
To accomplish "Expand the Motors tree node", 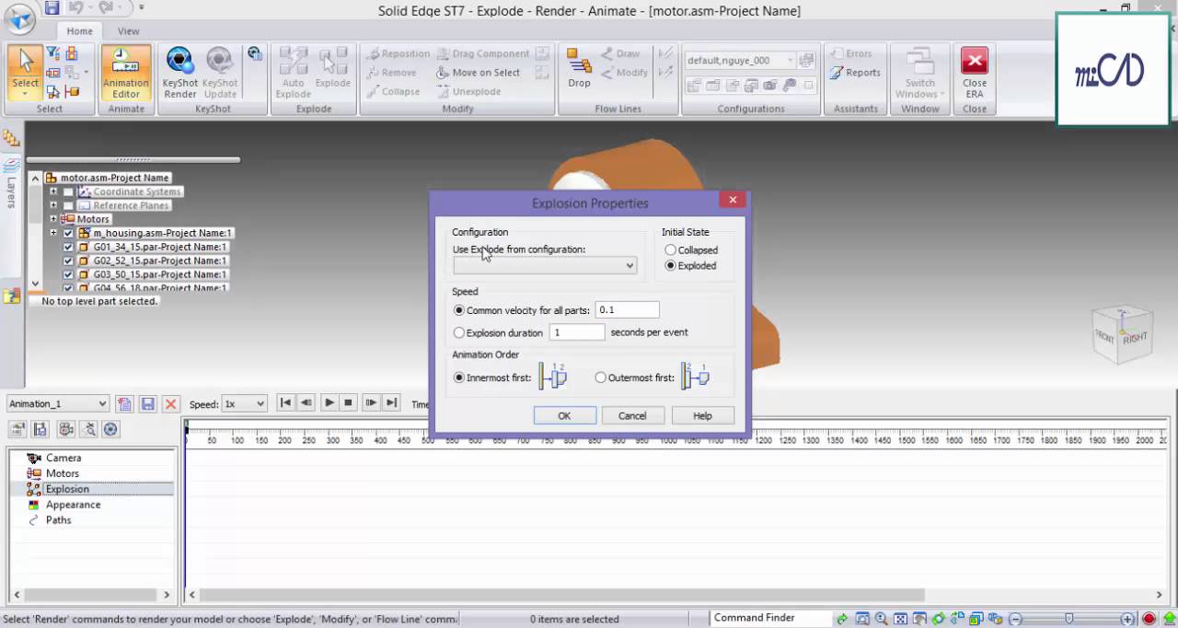I will [x=53, y=219].
